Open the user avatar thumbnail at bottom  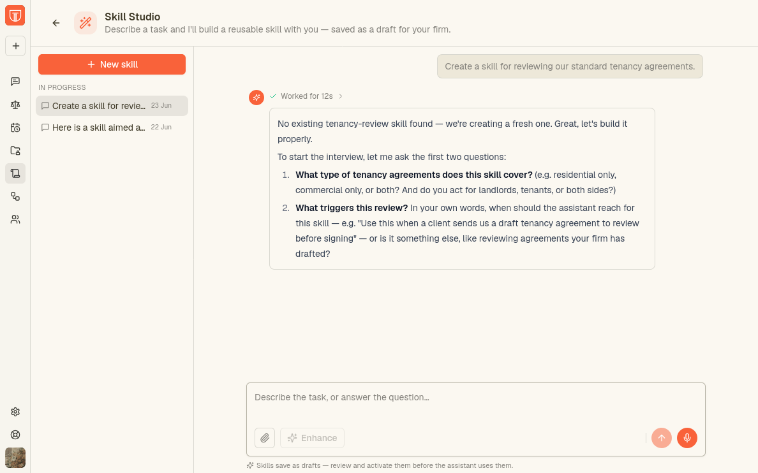pyautogui.click(x=15, y=458)
